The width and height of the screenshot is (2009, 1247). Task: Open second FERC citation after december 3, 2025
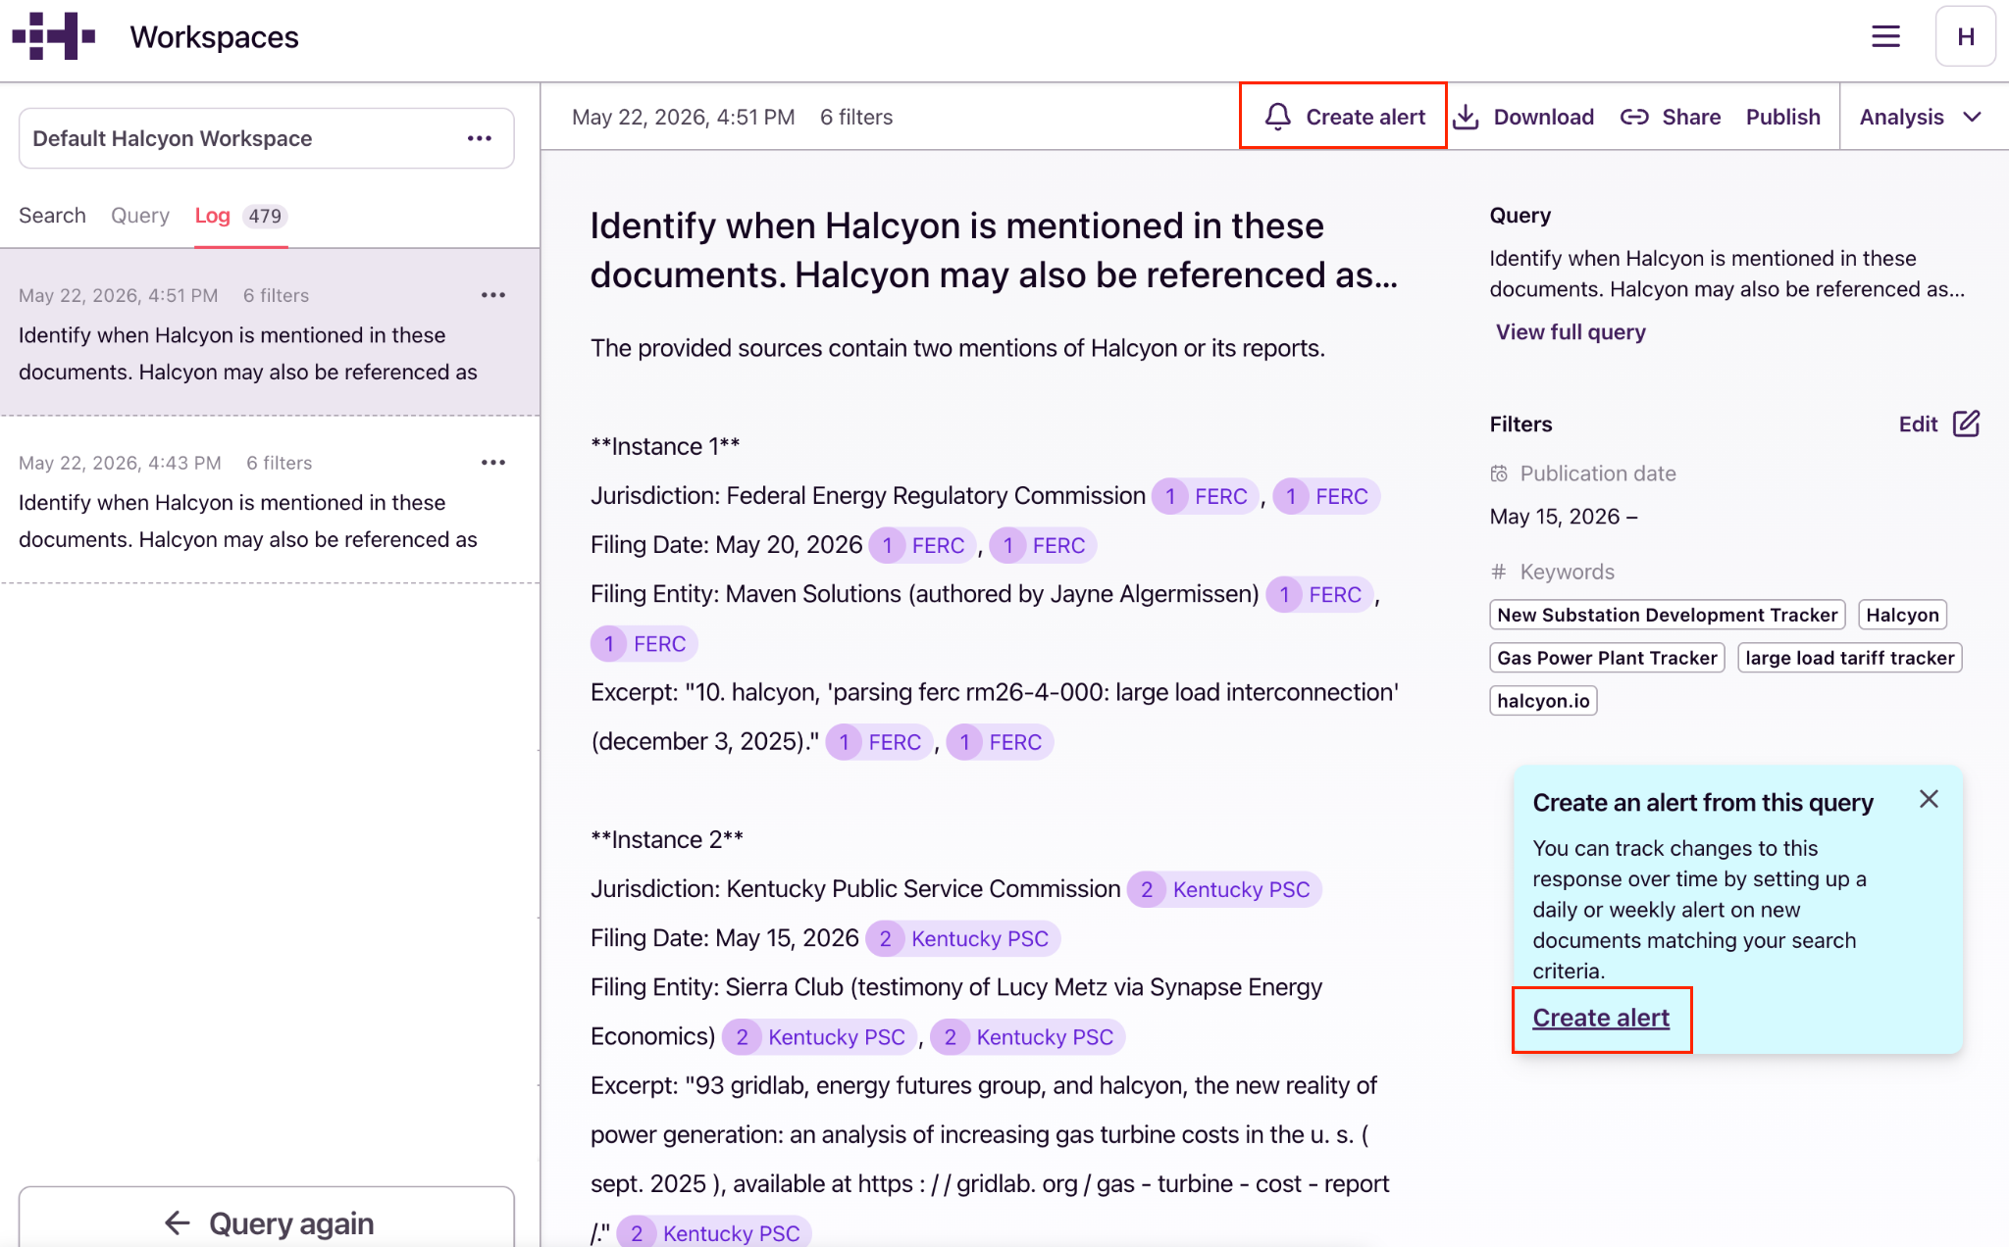(1000, 742)
